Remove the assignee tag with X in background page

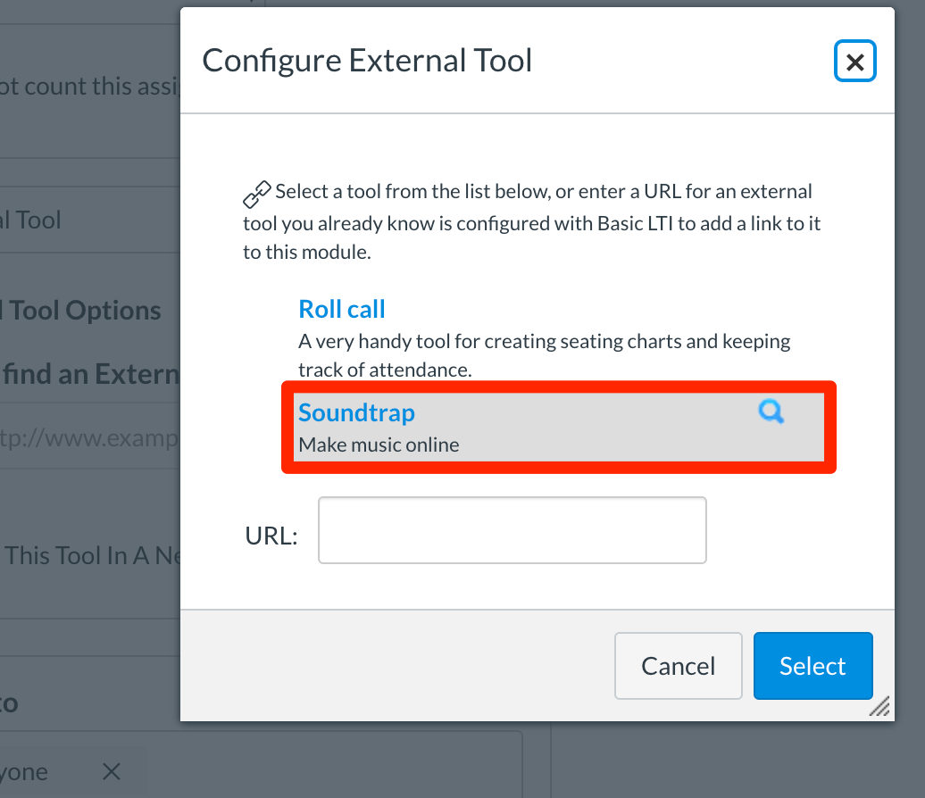(112, 771)
